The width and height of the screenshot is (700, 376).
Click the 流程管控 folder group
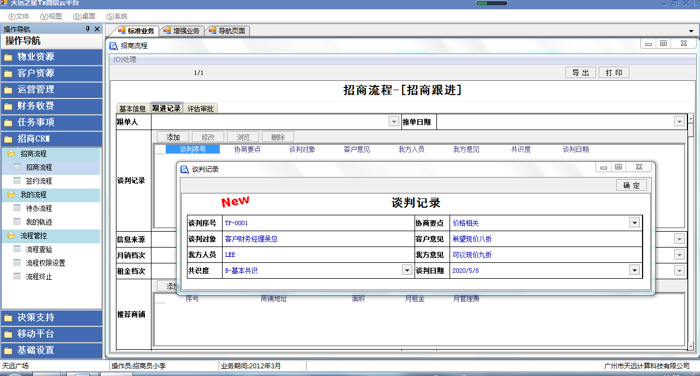point(33,236)
